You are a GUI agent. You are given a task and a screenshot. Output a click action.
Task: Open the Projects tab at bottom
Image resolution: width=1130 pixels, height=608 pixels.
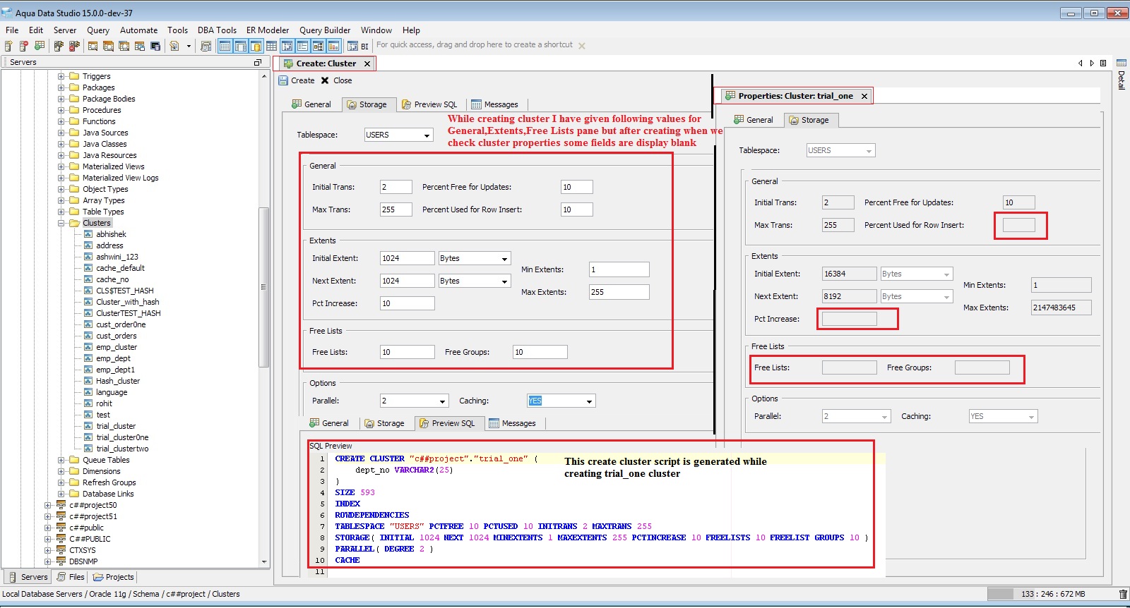click(x=113, y=577)
